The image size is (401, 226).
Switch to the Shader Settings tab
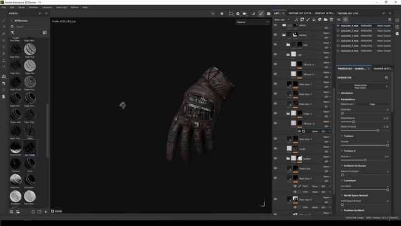(x=383, y=68)
